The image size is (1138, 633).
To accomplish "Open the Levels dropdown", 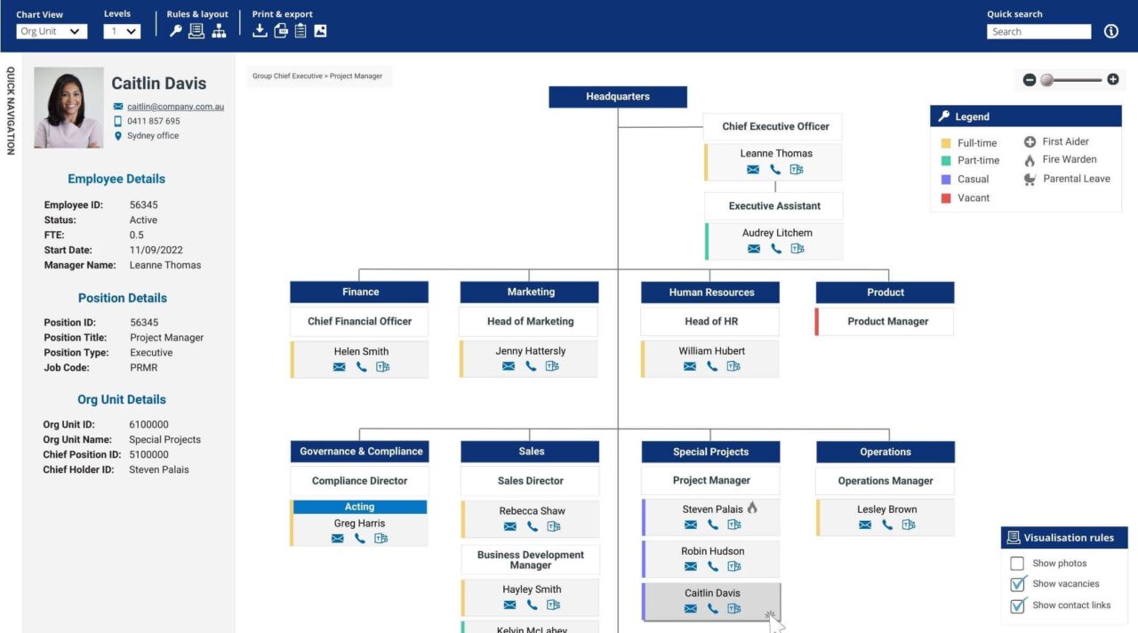I will [122, 31].
